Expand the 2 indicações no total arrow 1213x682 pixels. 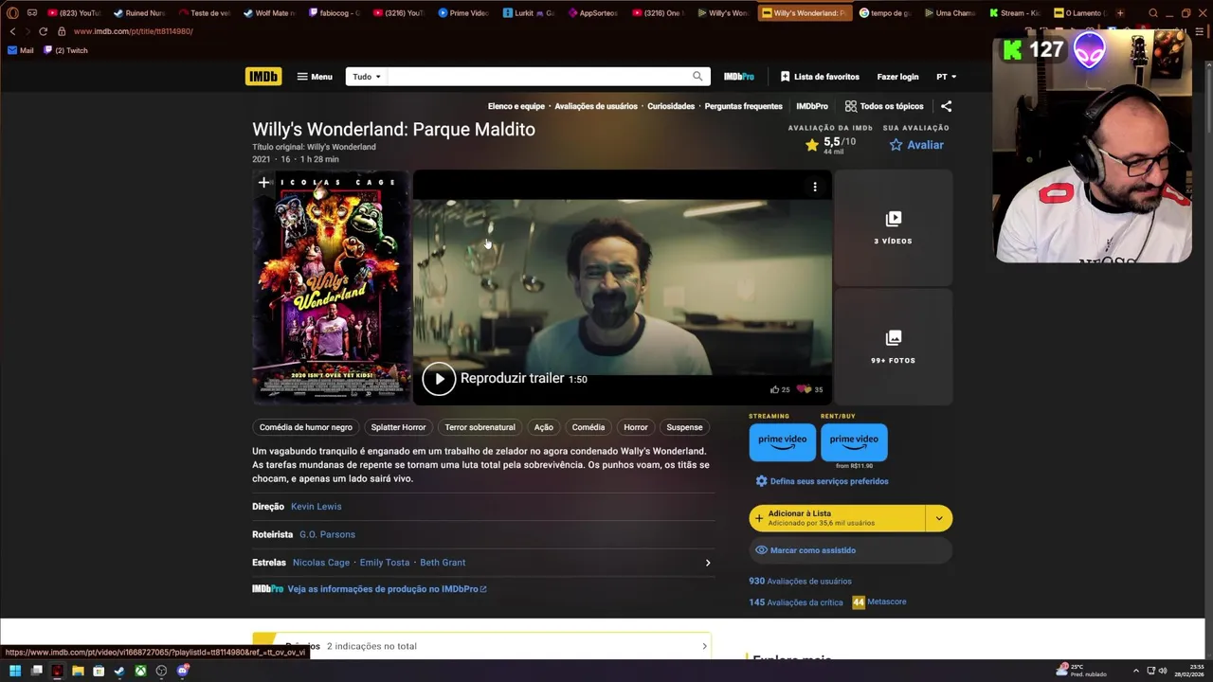[x=704, y=646]
